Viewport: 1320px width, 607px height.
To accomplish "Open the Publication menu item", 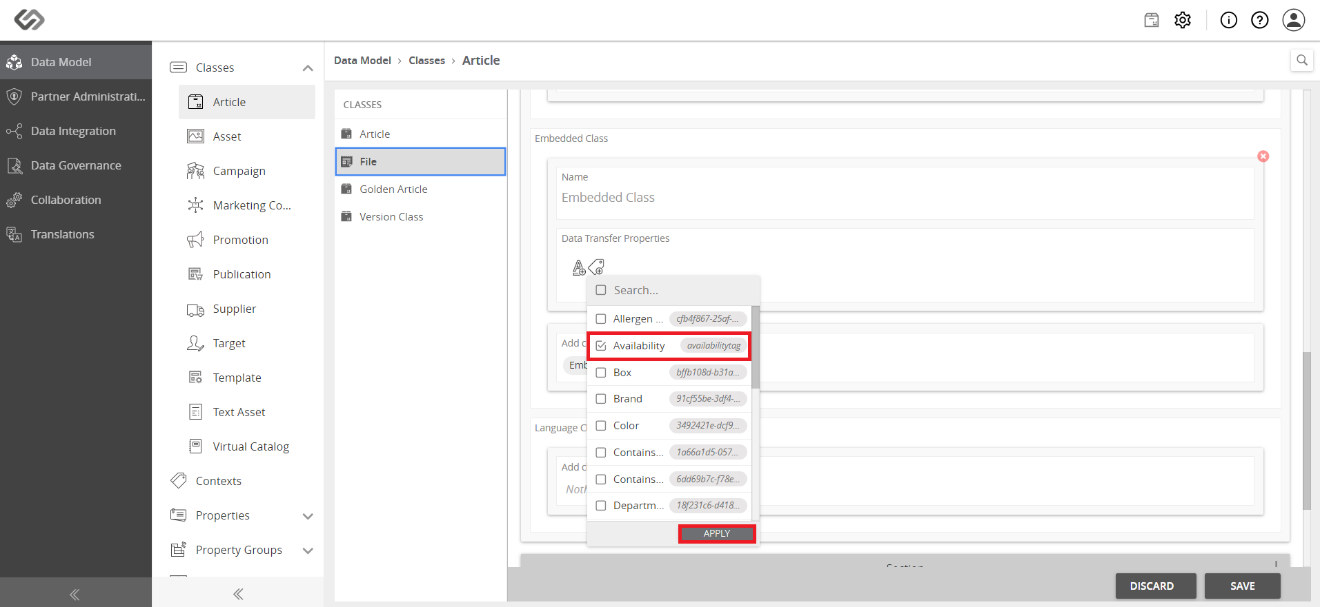I will (247, 274).
